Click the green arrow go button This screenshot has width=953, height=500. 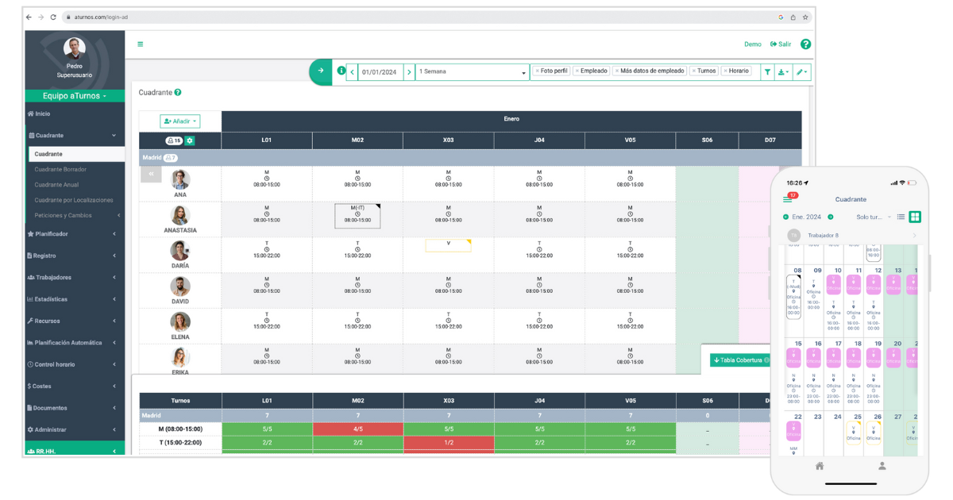pos(321,71)
